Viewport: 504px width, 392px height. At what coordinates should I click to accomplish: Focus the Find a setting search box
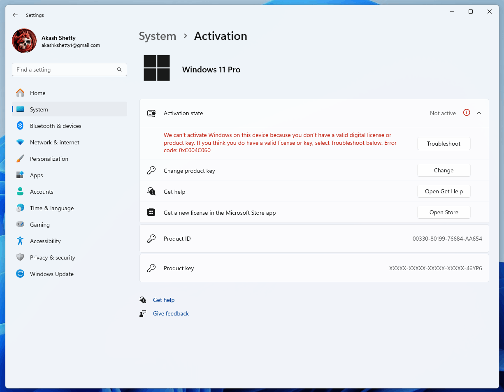tap(70, 70)
